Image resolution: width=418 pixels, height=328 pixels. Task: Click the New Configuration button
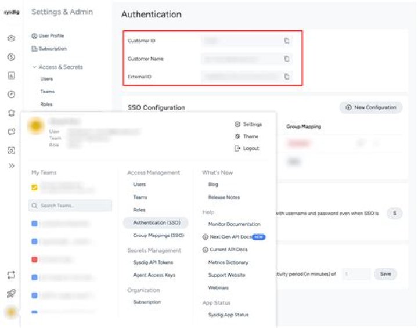(x=371, y=107)
